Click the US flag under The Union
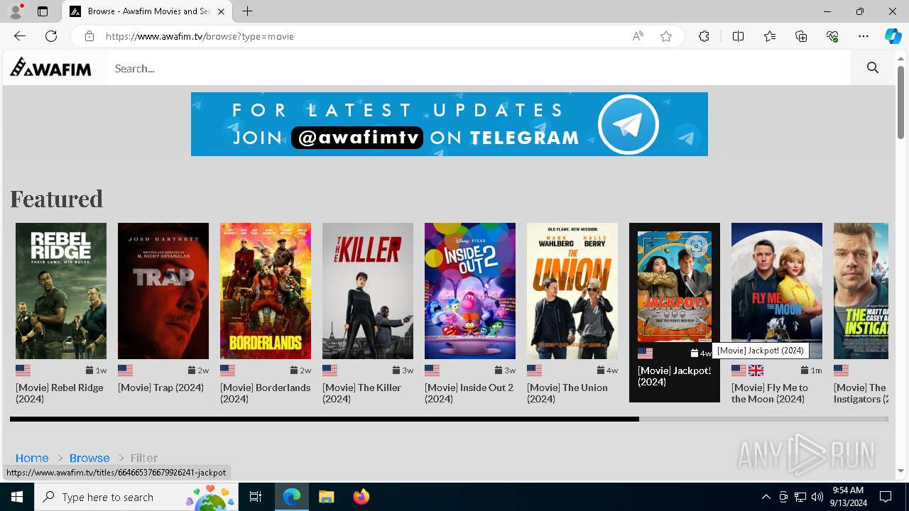This screenshot has height=511, width=909. 535,370
